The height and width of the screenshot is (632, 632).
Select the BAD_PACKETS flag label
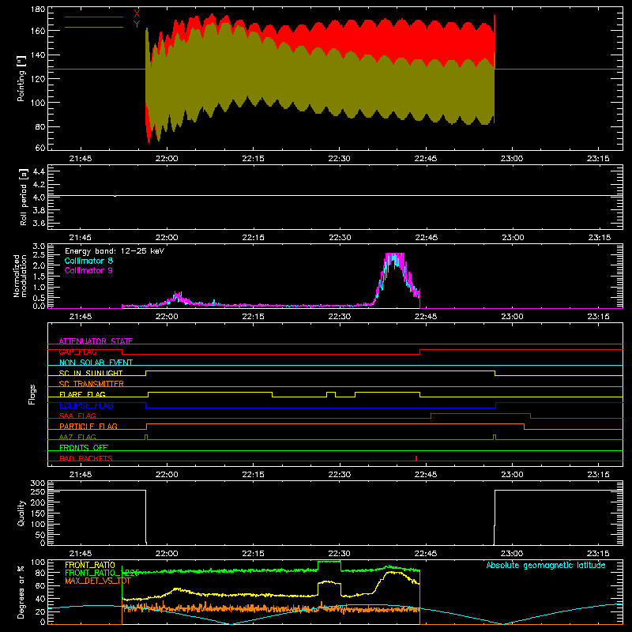coord(86,458)
